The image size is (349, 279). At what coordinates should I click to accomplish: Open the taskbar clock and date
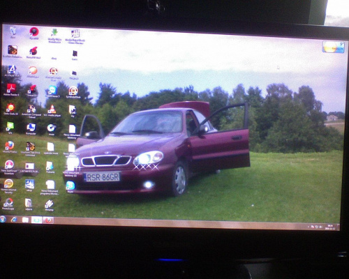click(x=330, y=227)
